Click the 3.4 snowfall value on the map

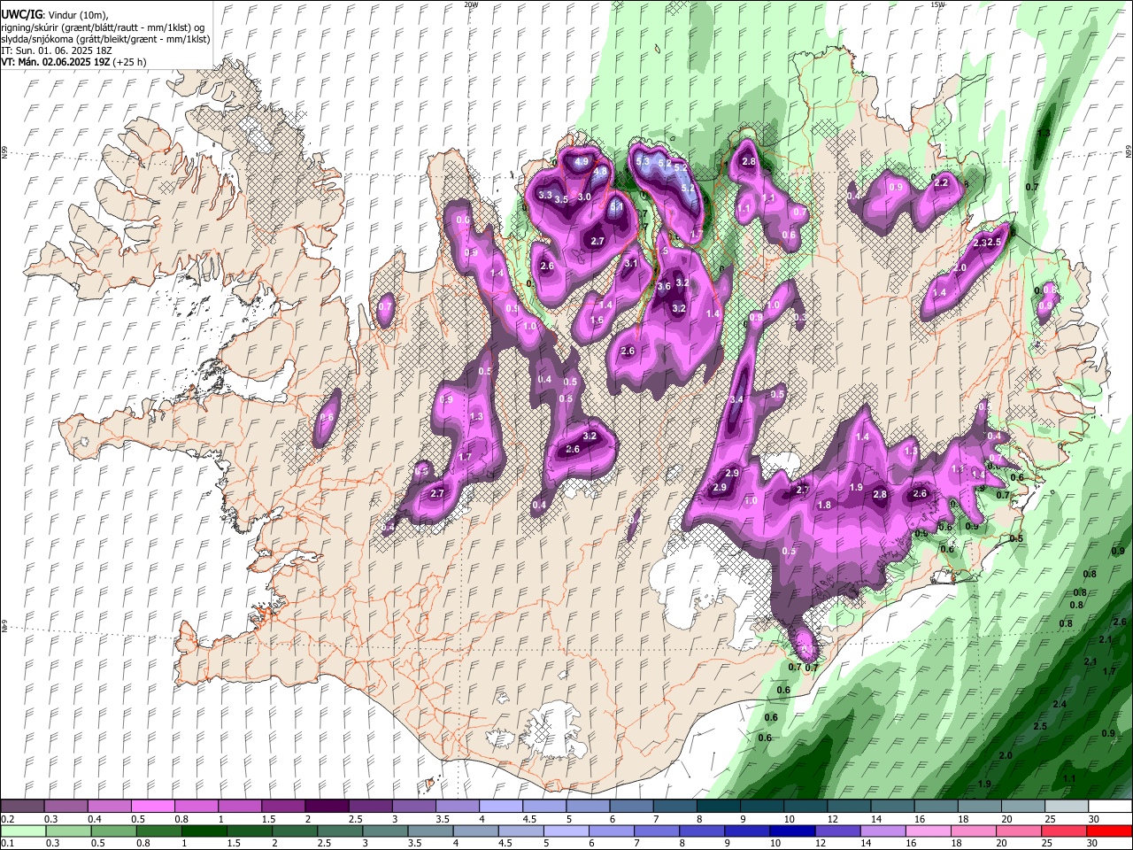coord(736,400)
